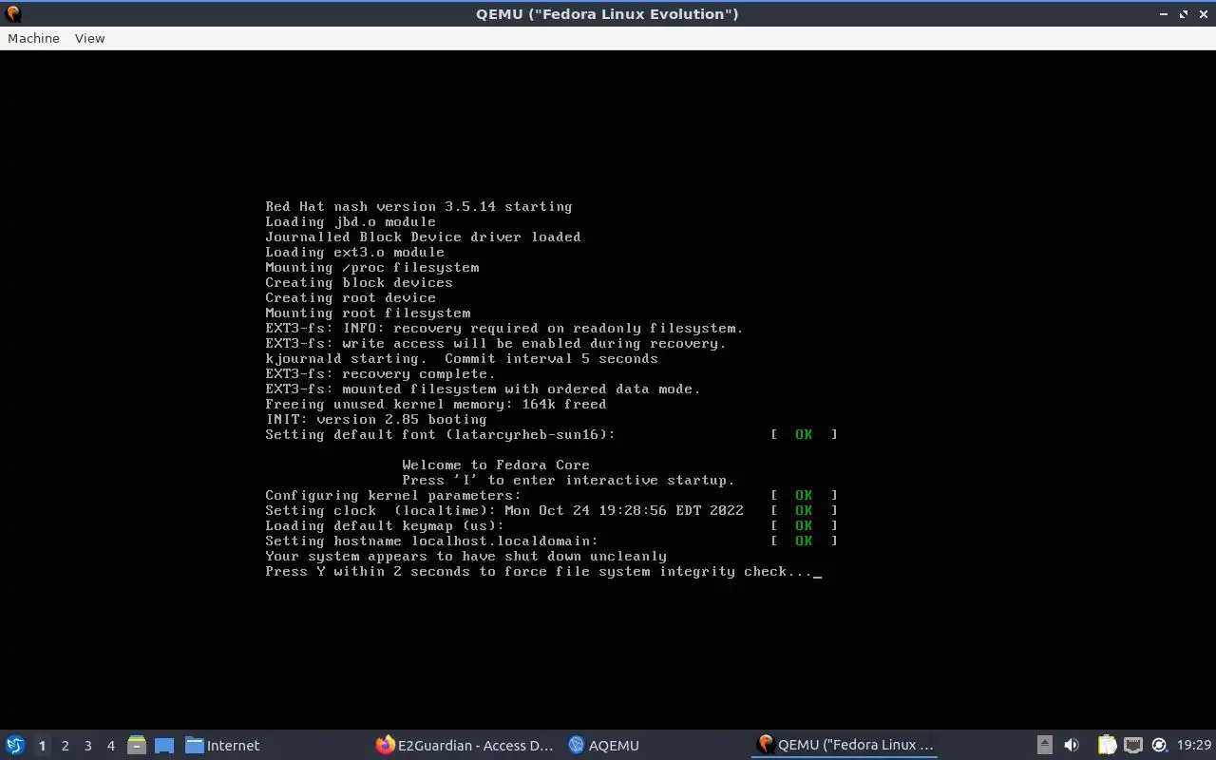Close the QEMU window
The height and width of the screenshot is (760, 1216).
(1203, 14)
